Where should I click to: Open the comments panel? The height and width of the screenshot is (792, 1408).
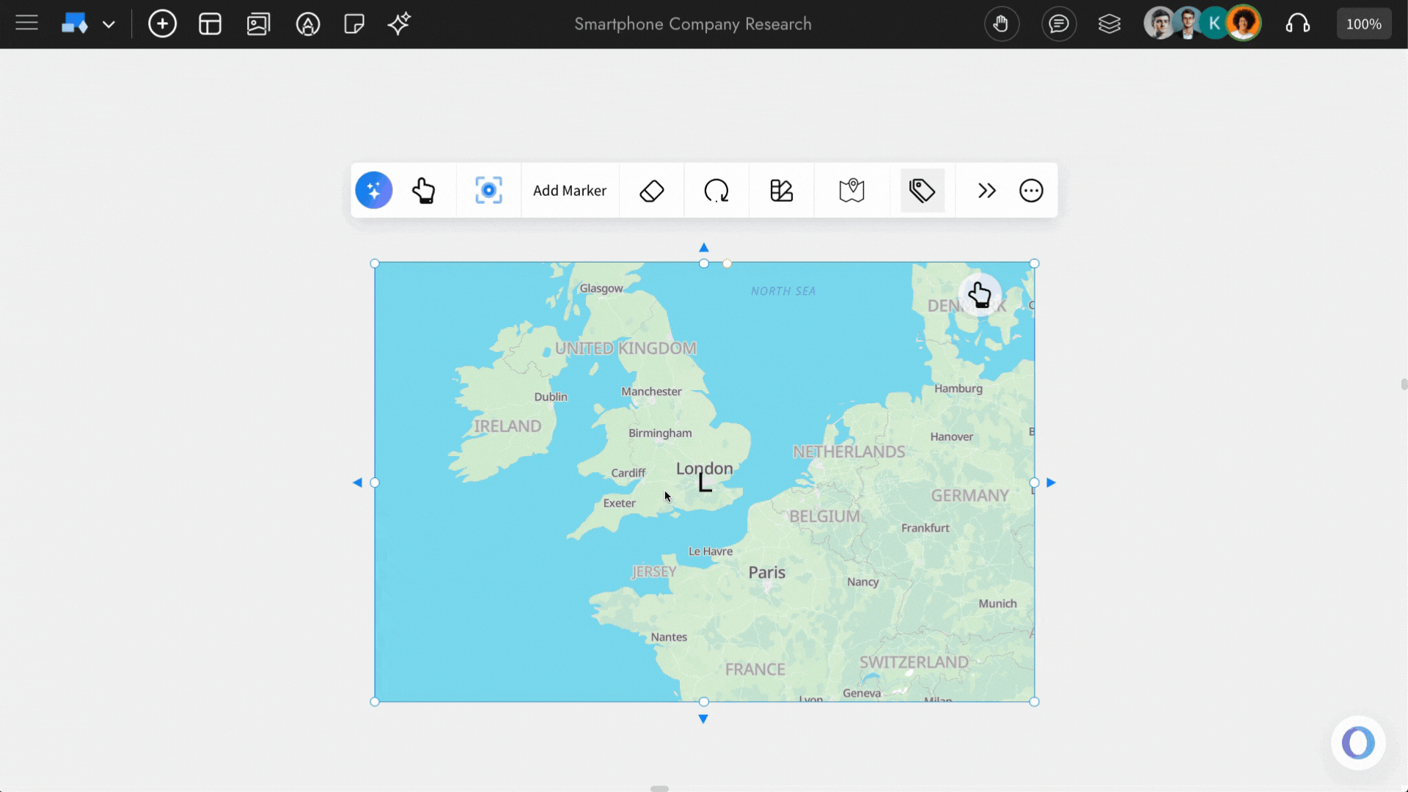[x=1059, y=23]
